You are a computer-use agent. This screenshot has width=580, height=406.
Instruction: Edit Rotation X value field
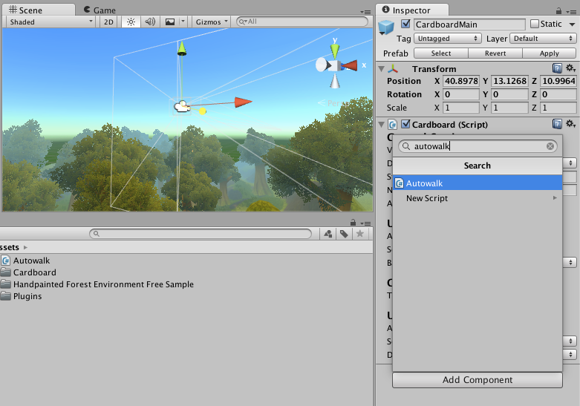[461, 94]
